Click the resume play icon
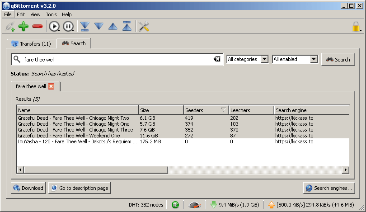 (54, 26)
